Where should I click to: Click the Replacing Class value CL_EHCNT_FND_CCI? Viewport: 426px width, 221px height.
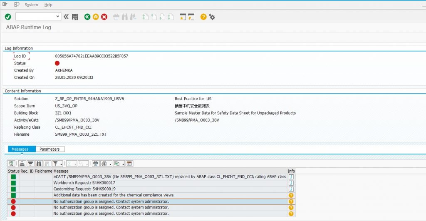73,127
